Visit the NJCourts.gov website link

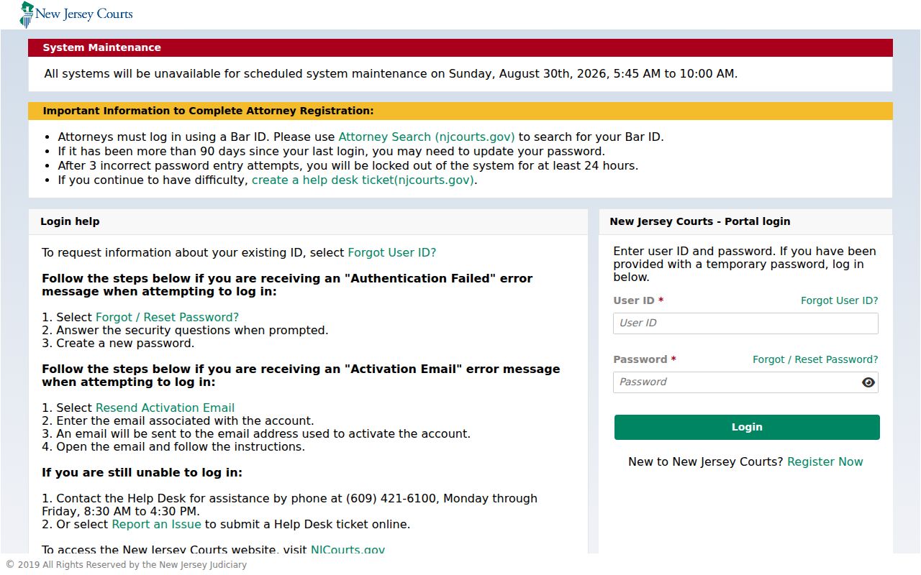tap(348, 550)
